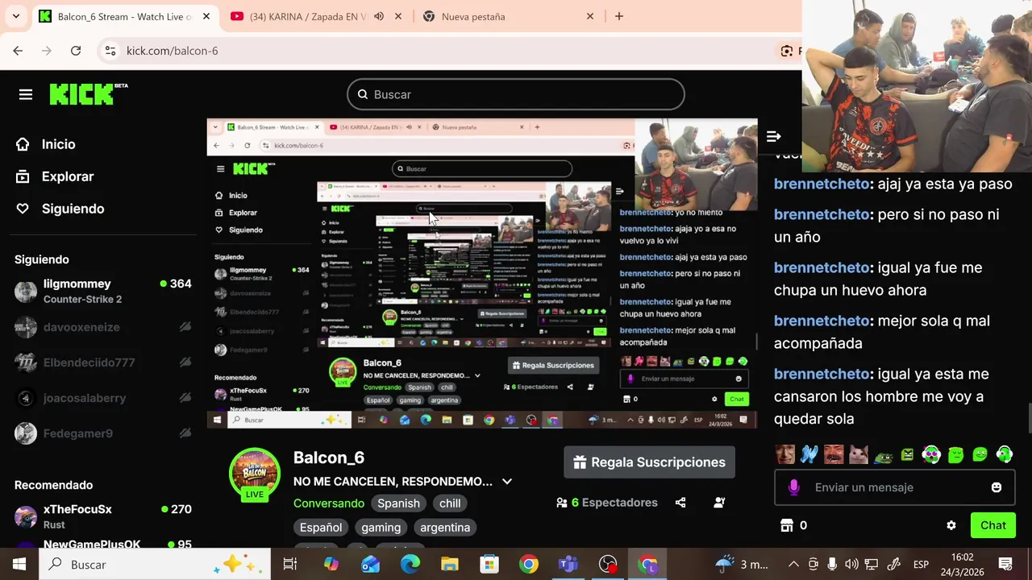Image resolution: width=1032 pixels, height=580 pixels.
Task: Open File Explorer from the taskbar
Action: (450, 565)
